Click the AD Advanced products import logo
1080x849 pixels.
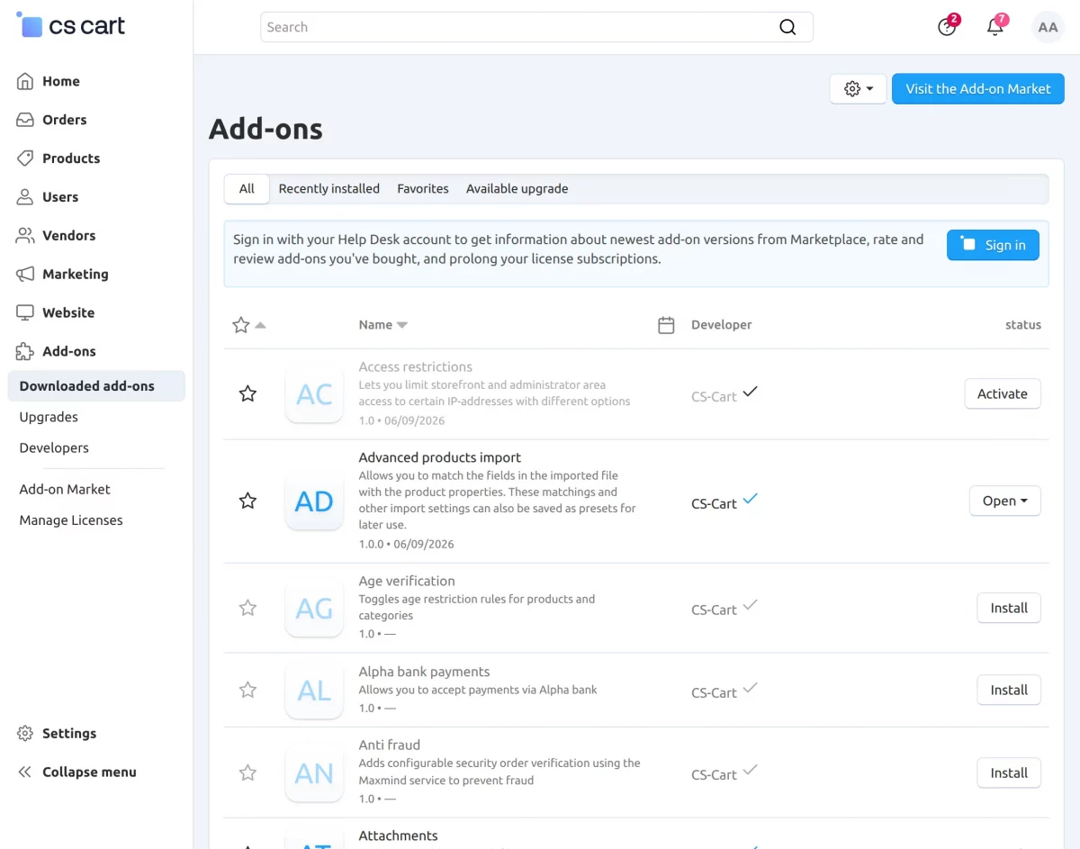[314, 501]
